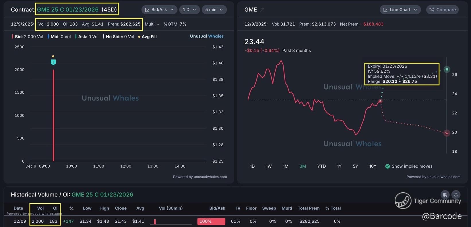Click the Compare button
The image size is (471, 227).
(x=443, y=10)
